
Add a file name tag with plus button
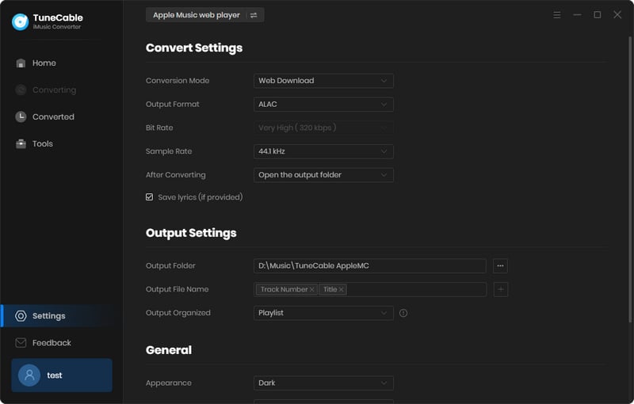pos(501,289)
